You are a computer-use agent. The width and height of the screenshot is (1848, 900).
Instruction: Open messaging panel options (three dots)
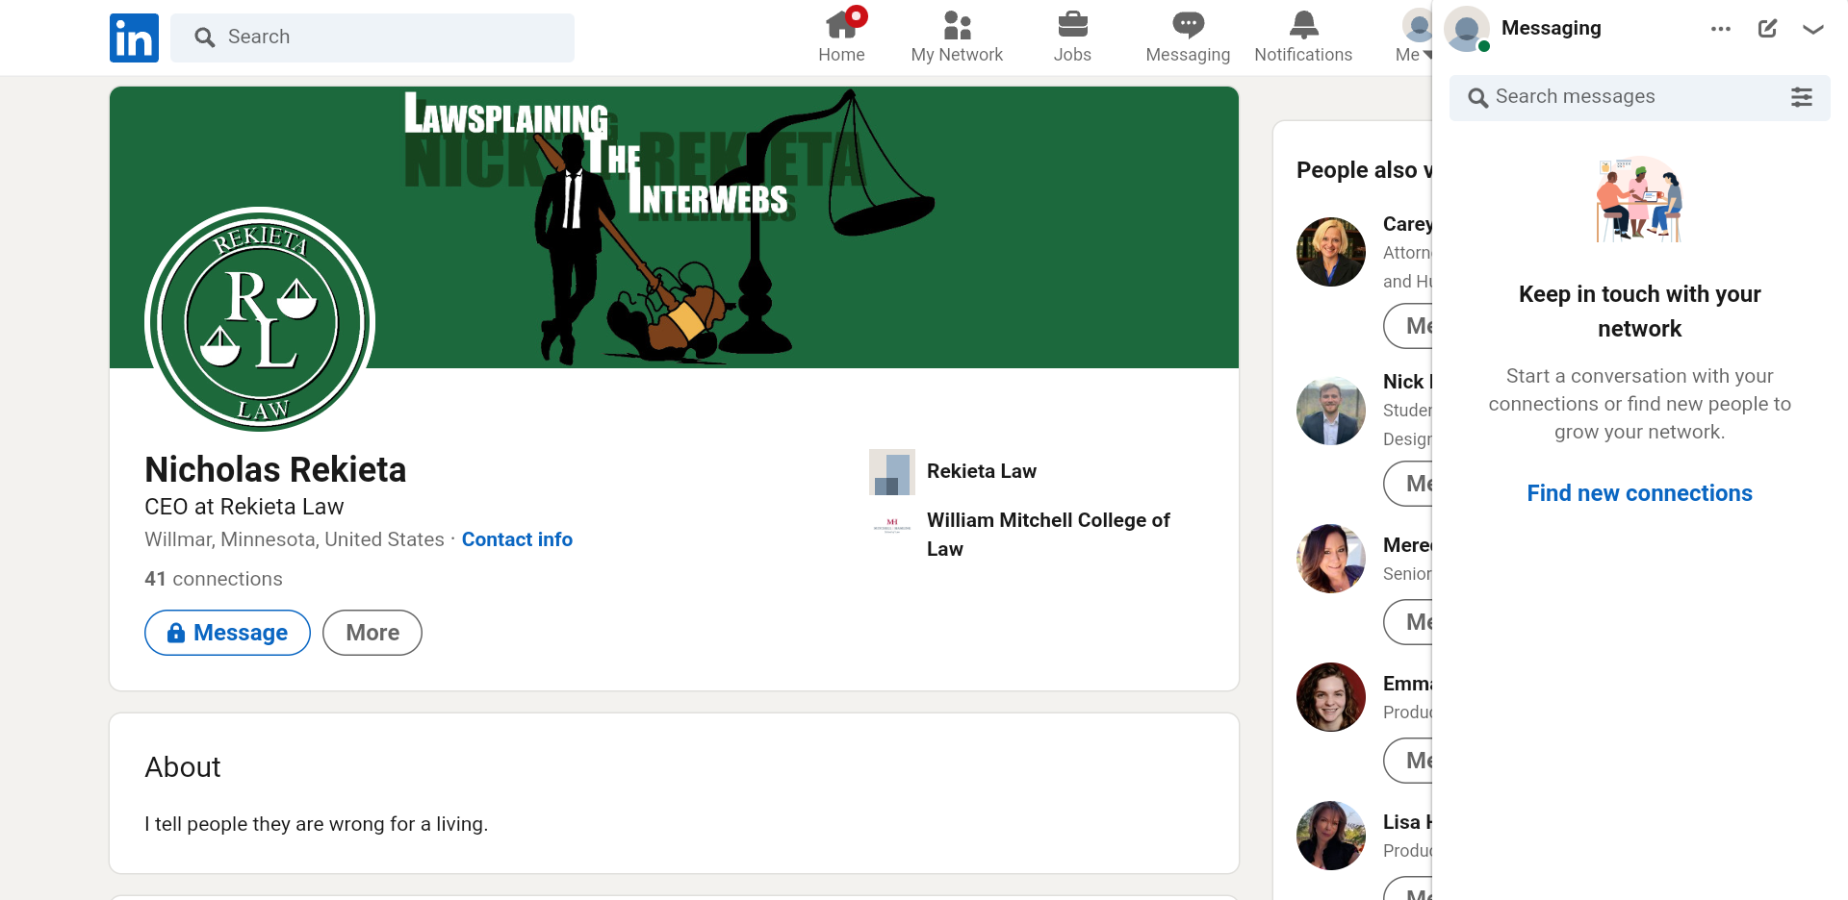[1721, 29]
